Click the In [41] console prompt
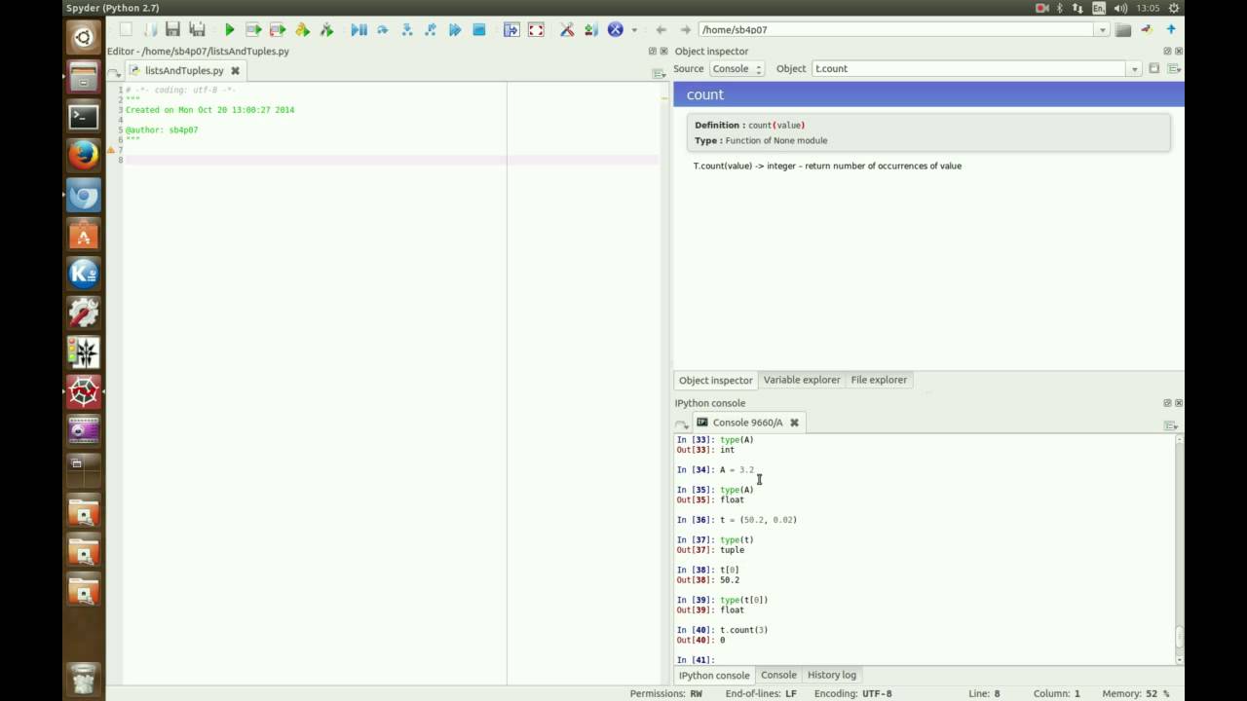This screenshot has height=701, width=1247. [696, 659]
